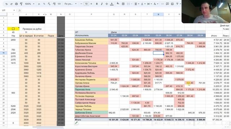Open the horizontal align dropdown
The height and width of the screenshot is (129, 231).
pos(136,4)
